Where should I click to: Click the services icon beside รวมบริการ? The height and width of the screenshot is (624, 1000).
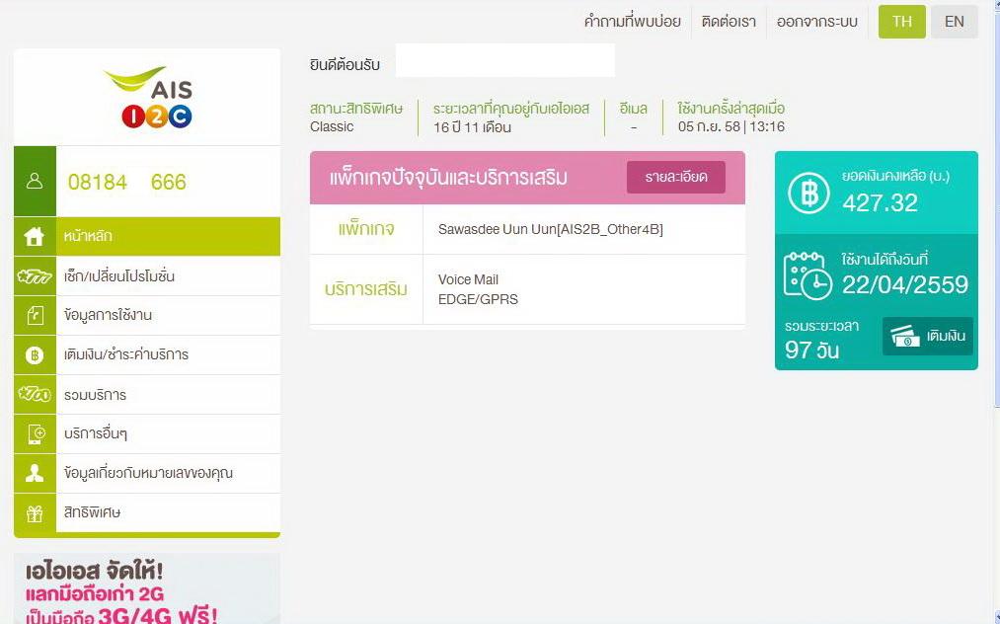(35, 394)
